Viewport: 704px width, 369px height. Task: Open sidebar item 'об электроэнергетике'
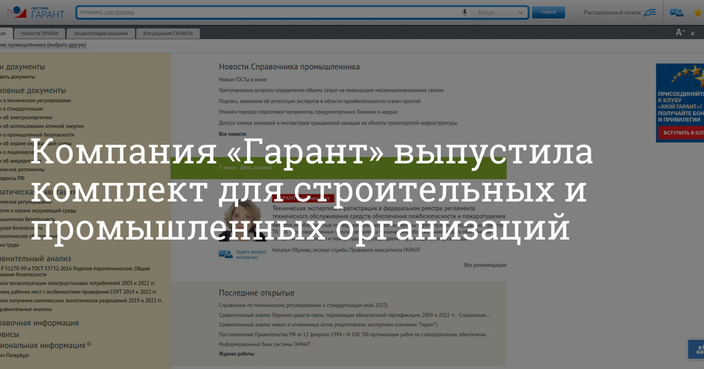[26, 117]
